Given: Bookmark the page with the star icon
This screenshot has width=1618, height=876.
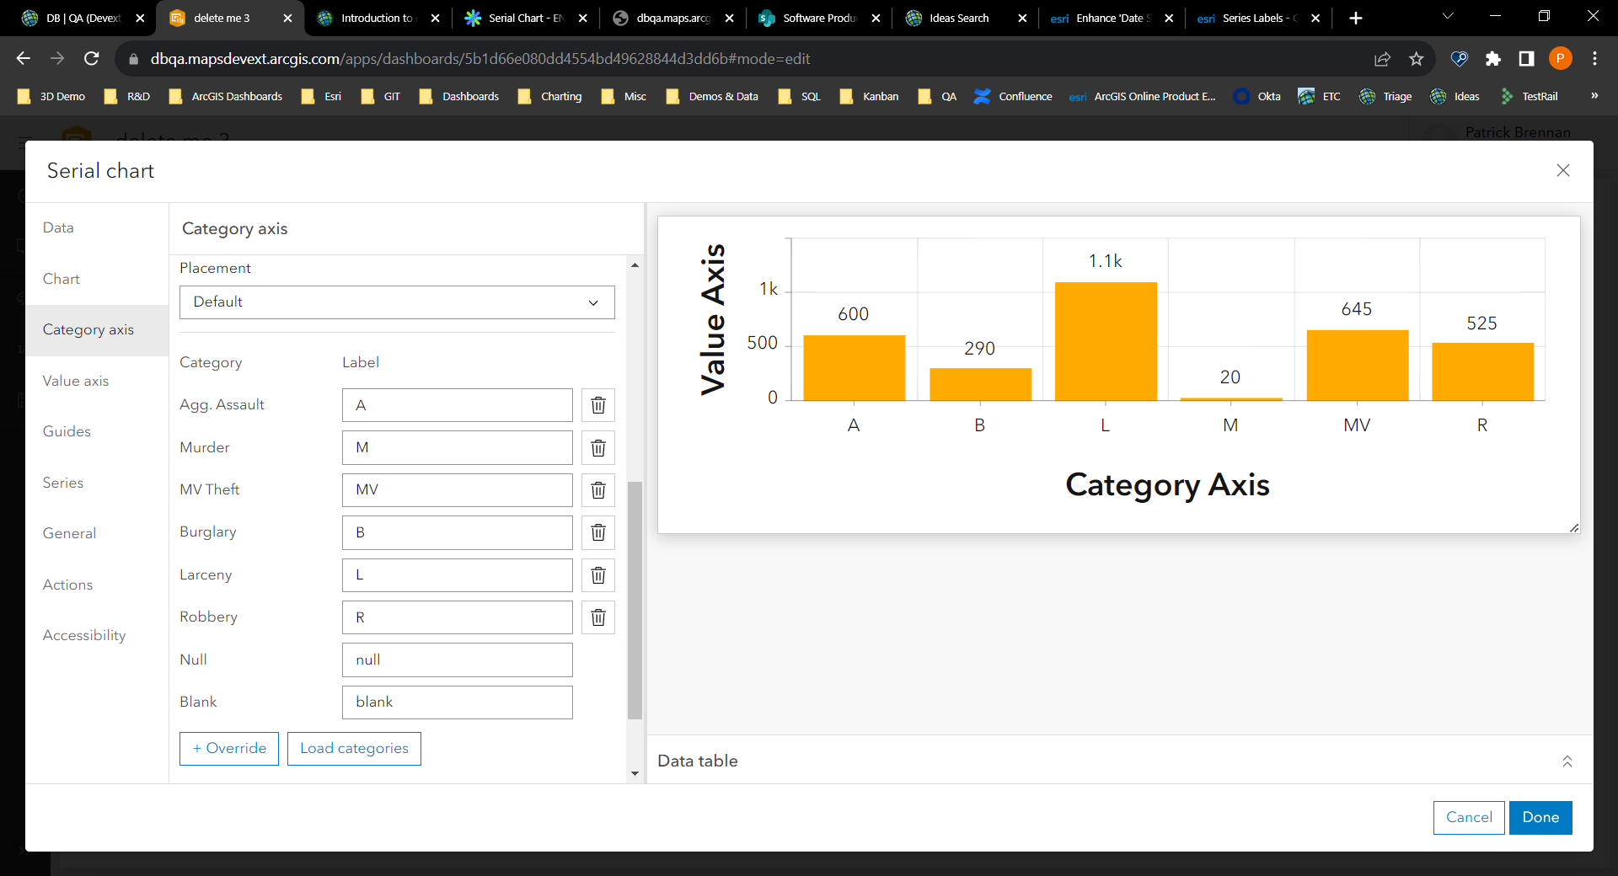Looking at the screenshot, I should (1417, 58).
